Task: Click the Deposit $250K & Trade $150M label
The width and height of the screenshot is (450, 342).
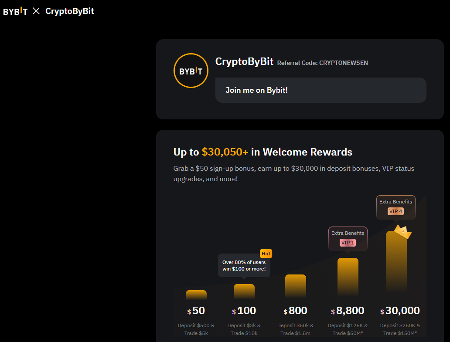Action: pyautogui.click(x=400, y=329)
